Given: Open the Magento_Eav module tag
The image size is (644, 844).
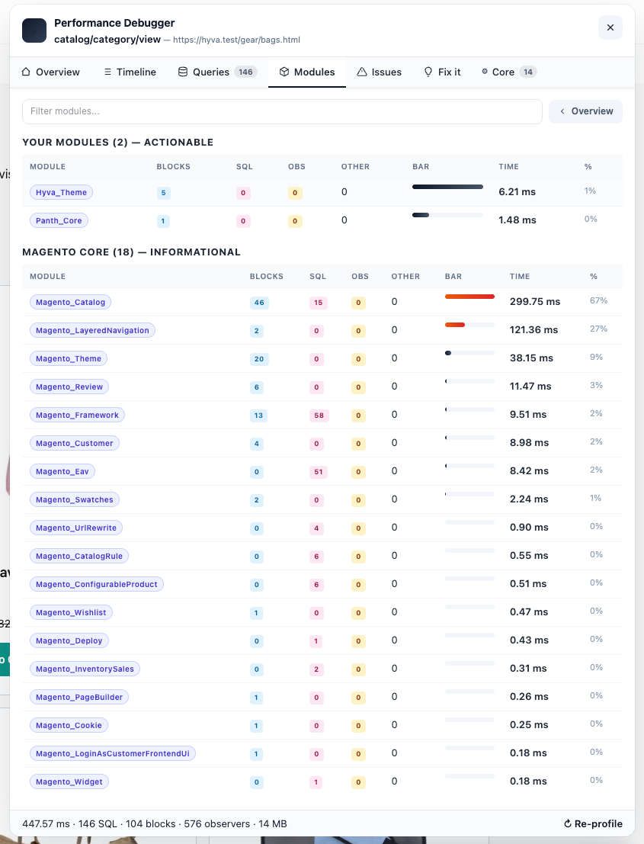Looking at the screenshot, I should pos(62,471).
